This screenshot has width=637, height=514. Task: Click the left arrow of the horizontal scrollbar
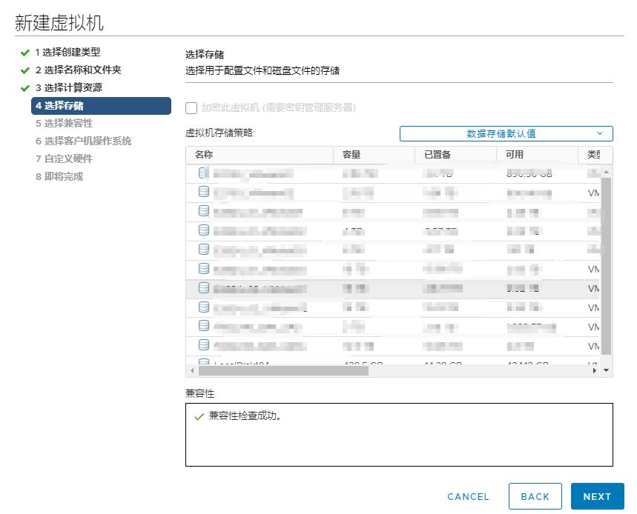pyautogui.click(x=191, y=370)
